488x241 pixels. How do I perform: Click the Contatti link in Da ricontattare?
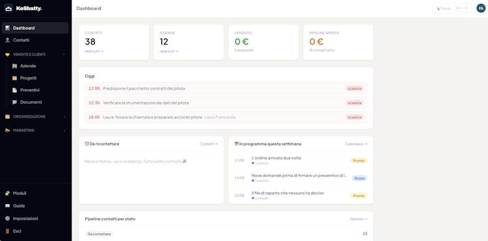click(209, 144)
